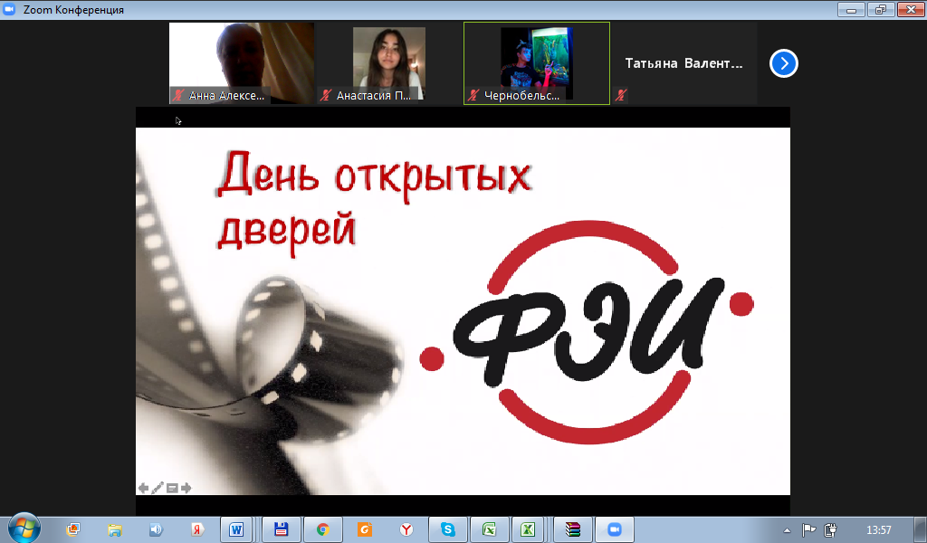This screenshot has height=543, width=927.
Task: Open the slideshow pen pointer options
Action: coord(158,488)
